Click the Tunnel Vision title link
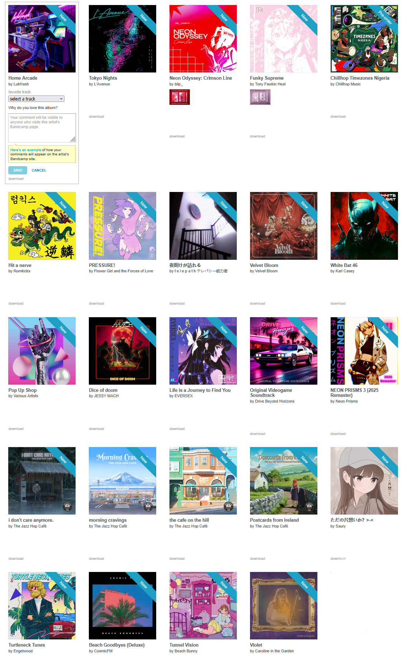 click(184, 645)
